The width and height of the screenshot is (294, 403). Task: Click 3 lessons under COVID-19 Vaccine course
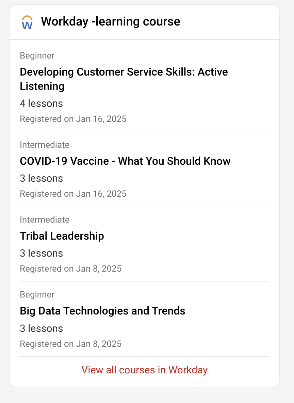tap(42, 178)
